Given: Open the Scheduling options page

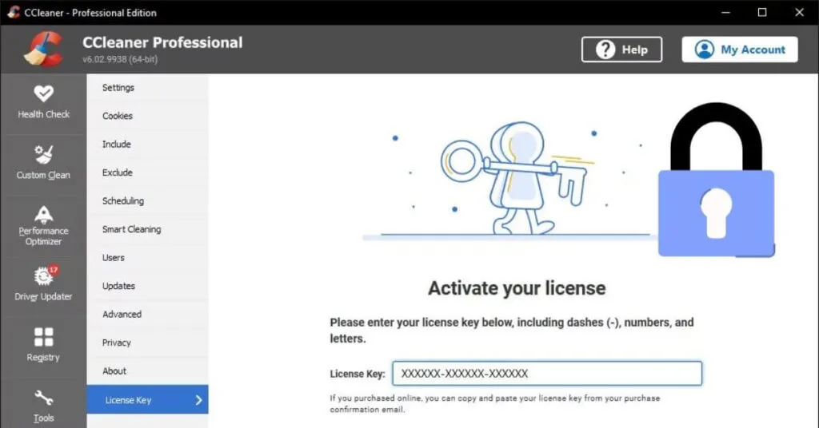Looking at the screenshot, I should 147,200.
